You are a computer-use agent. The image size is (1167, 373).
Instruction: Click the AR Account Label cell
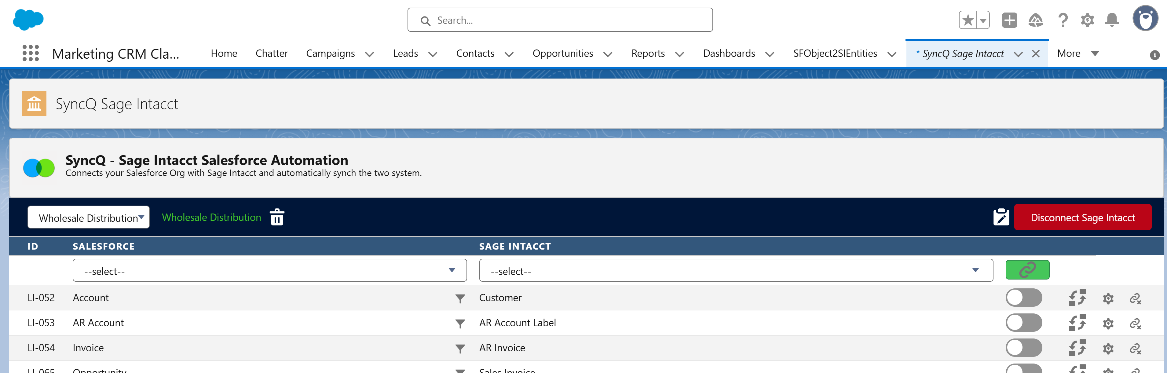pyautogui.click(x=517, y=323)
